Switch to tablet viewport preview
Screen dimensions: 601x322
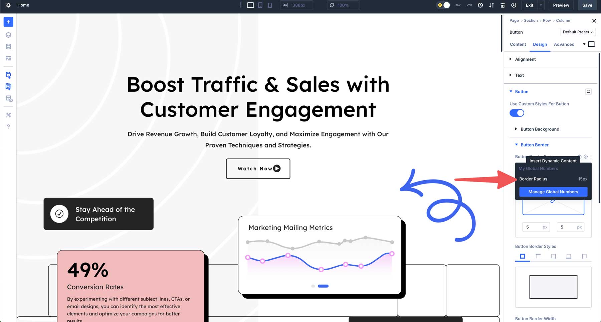(x=260, y=5)
